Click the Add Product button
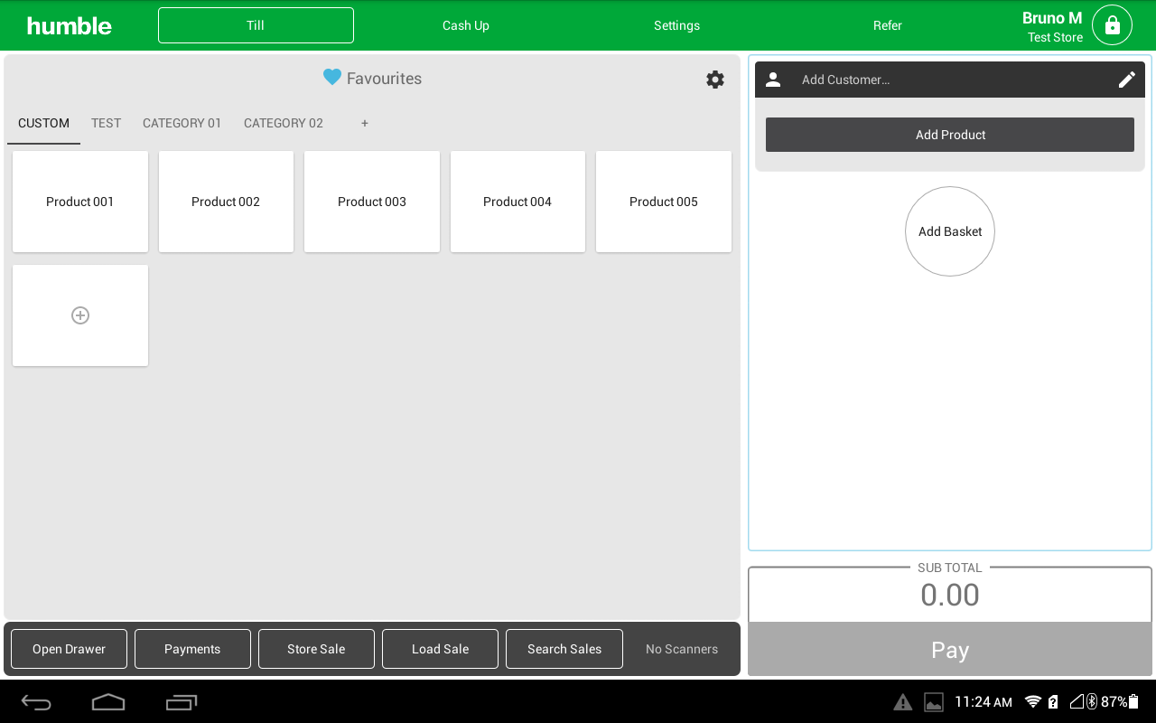Screen dimensions: 1156x723 (950, 135)
